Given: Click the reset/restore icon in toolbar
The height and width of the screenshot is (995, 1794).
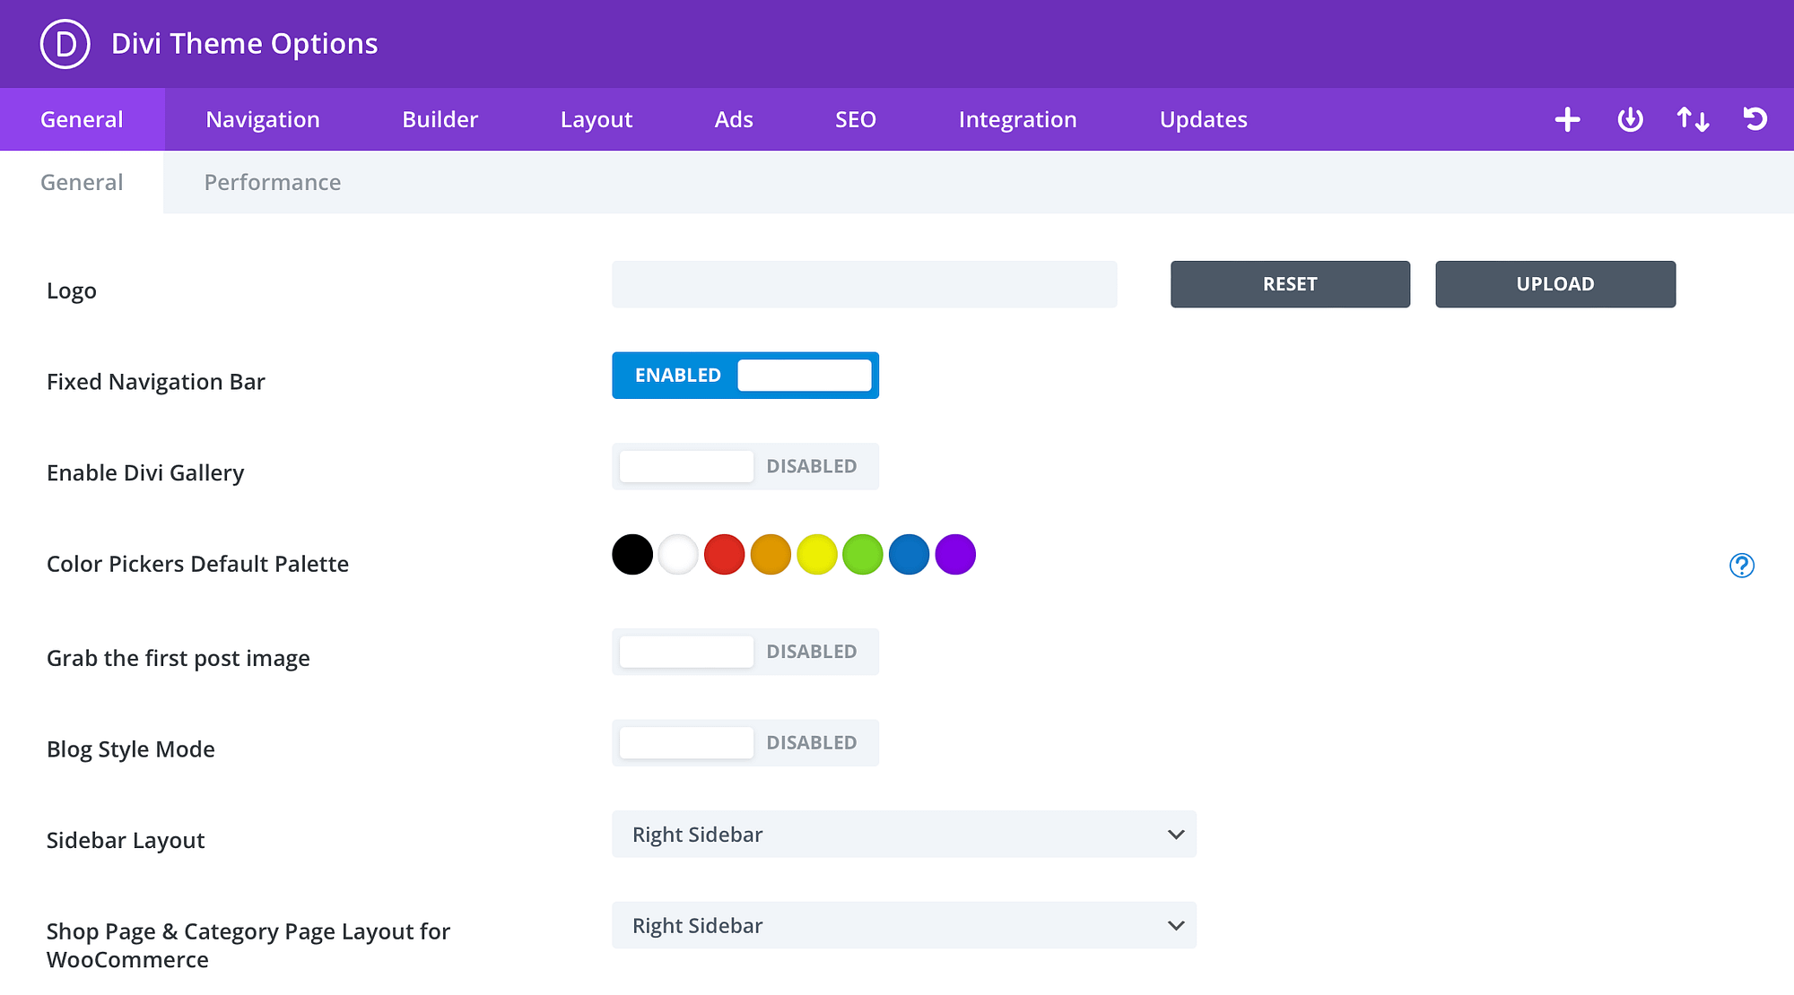Looking at the screenshot, I should pos(1755,119).
